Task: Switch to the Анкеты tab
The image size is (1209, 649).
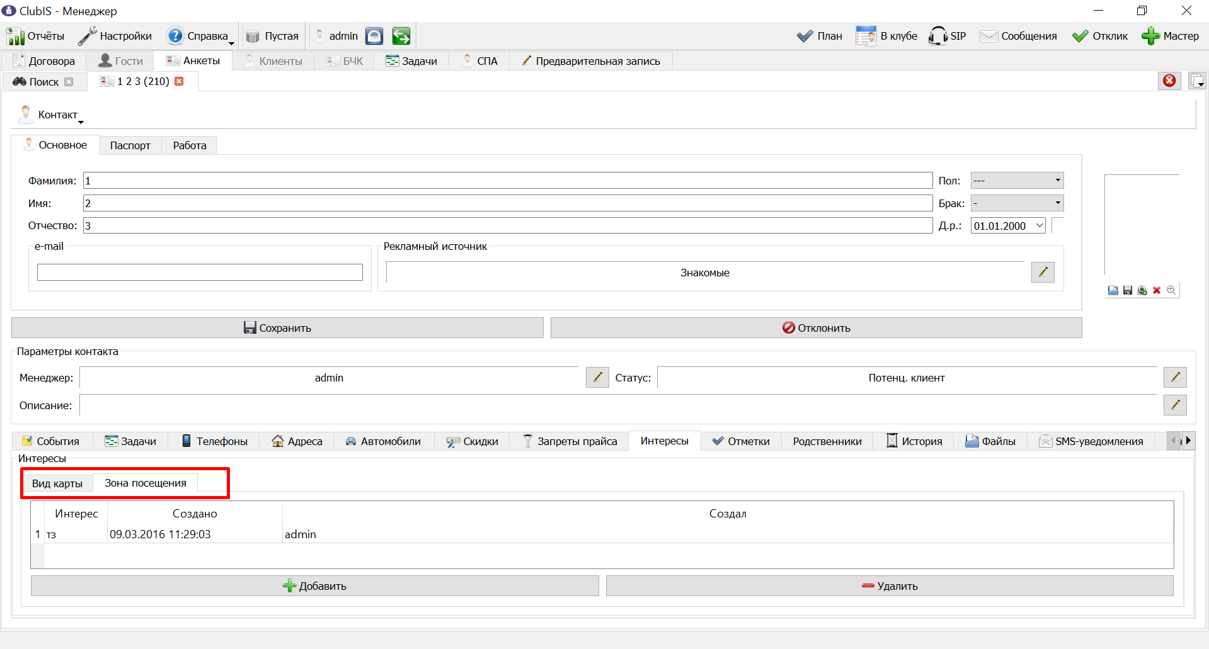Action: point(193,60)
